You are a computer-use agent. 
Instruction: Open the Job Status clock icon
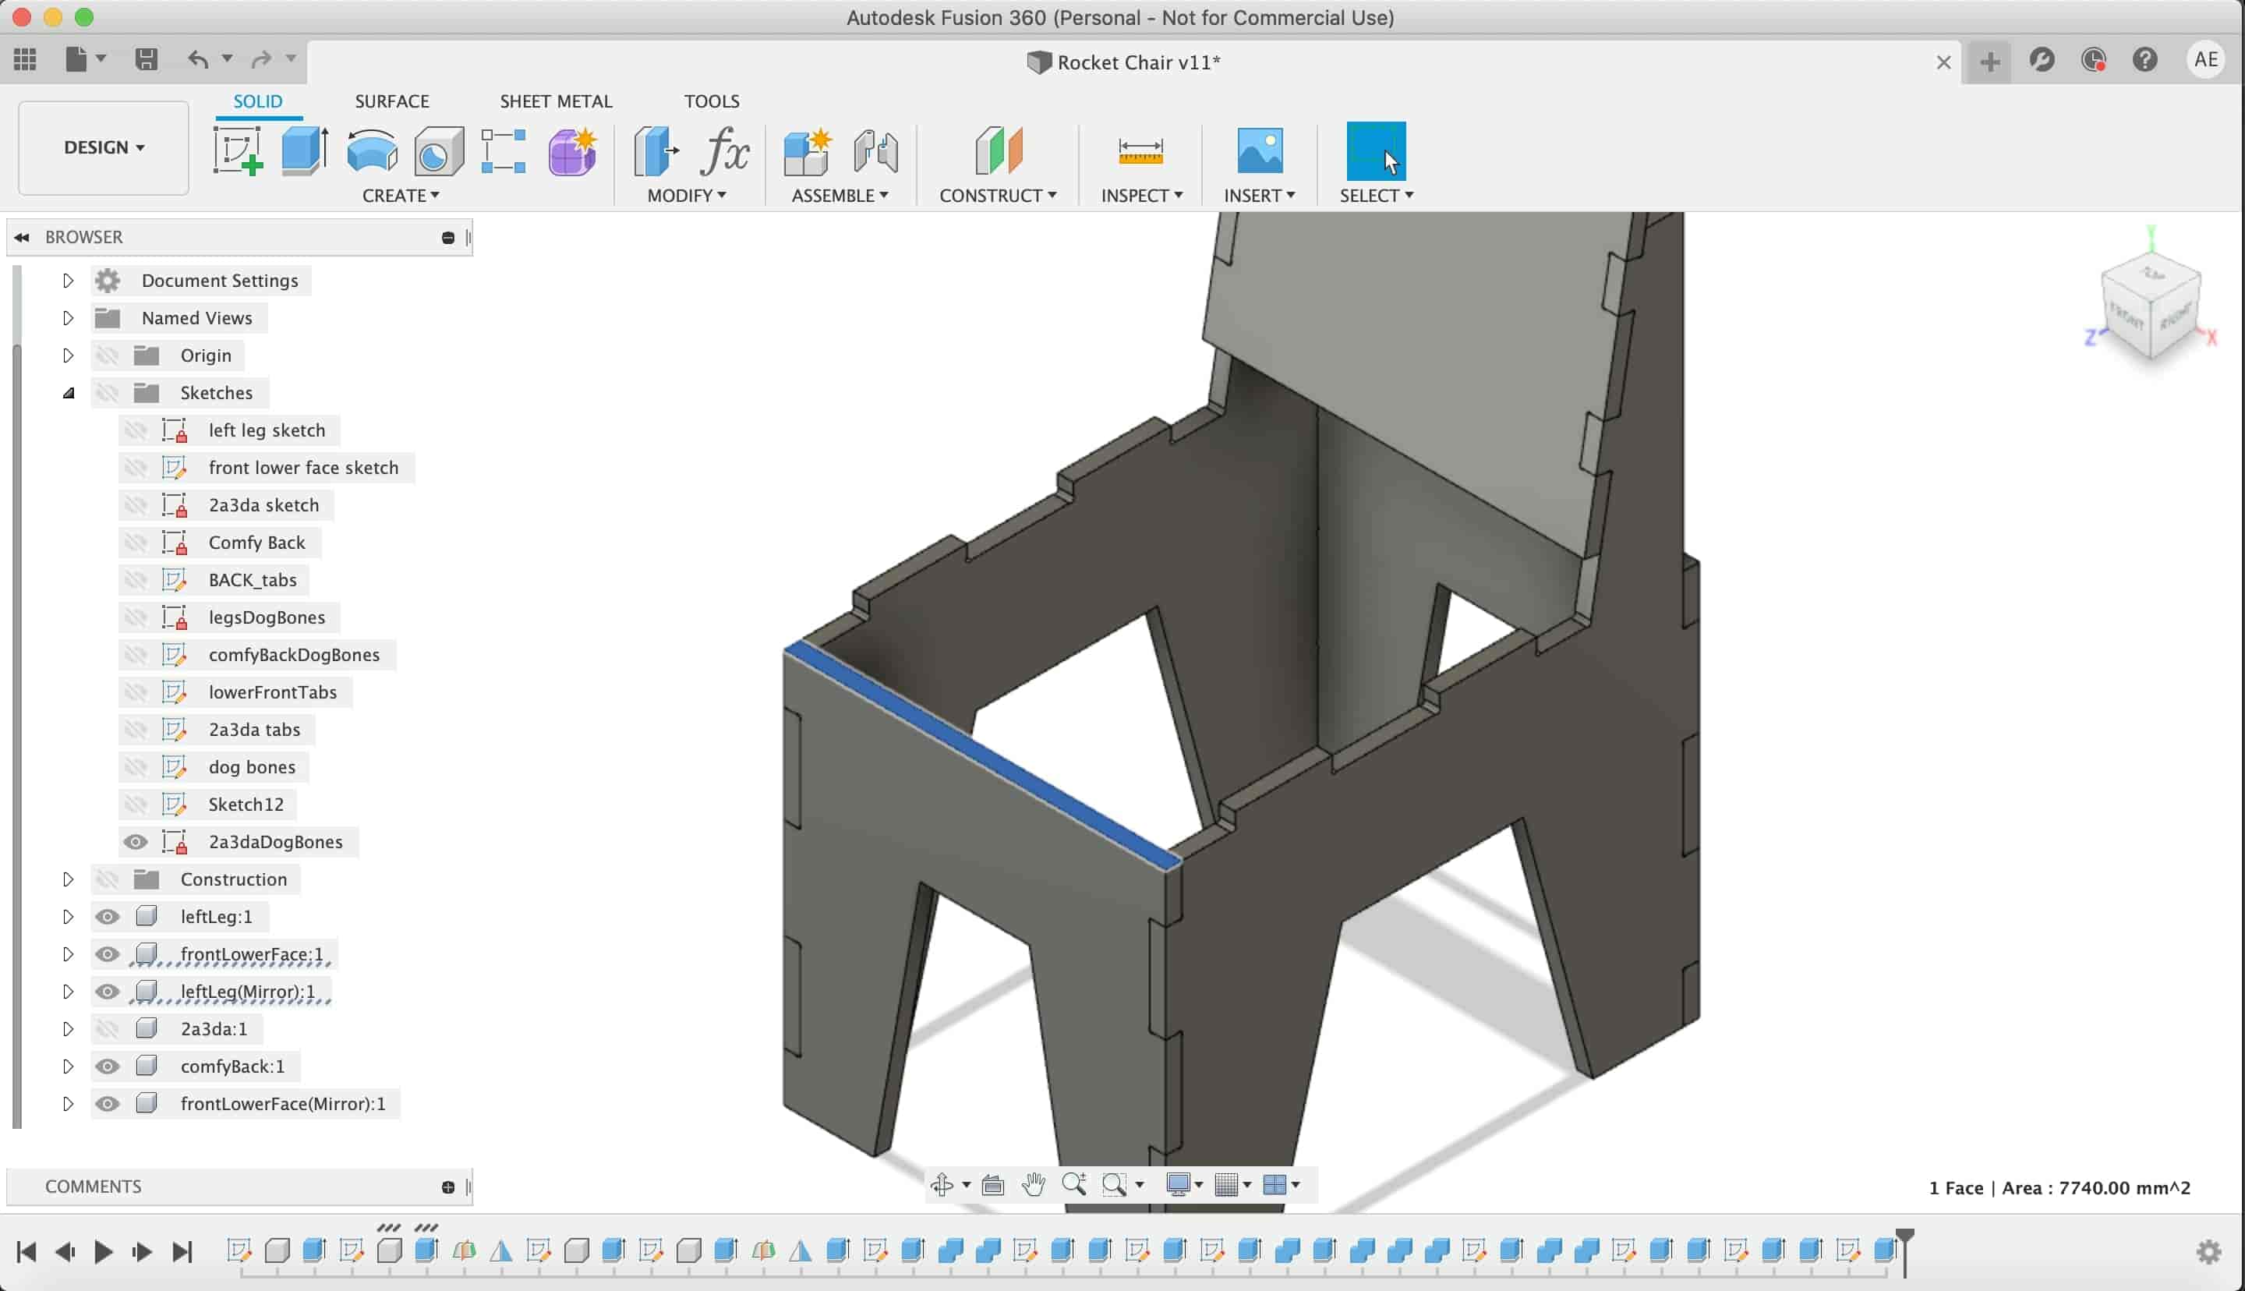tap(2094, 59)
